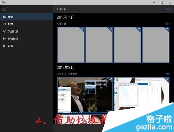Minimize the Photos window

(154, 2)
